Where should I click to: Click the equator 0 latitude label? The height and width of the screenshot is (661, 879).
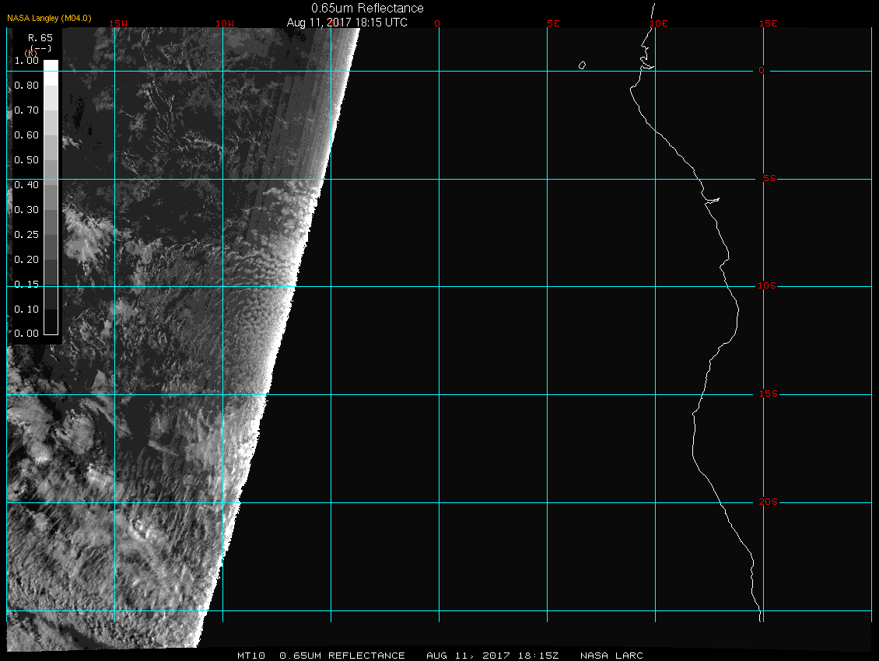click(x=762, y=71)
